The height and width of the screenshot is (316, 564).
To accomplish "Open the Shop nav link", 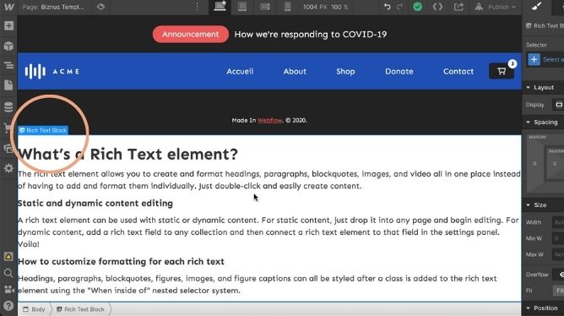I will (x=345, y=71).
